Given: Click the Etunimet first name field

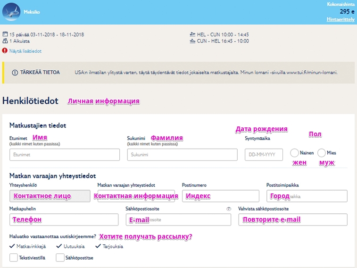Looking at the screenshot, I should coord(65,155).
